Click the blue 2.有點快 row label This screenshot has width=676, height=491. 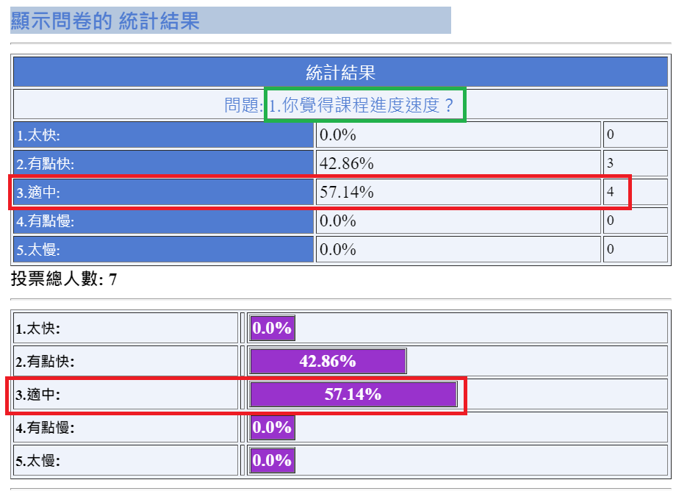click(164, 163)
